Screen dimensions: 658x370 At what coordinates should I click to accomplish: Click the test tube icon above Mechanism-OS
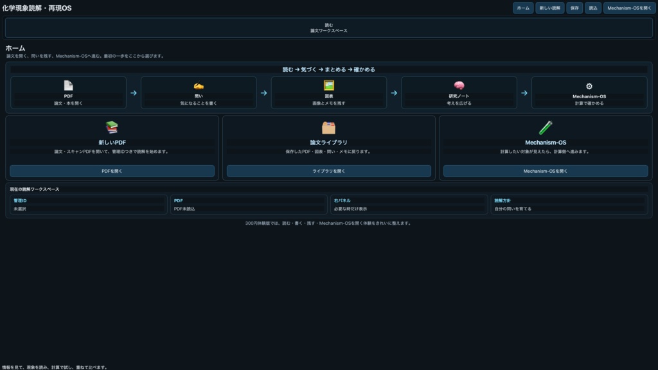546,128
